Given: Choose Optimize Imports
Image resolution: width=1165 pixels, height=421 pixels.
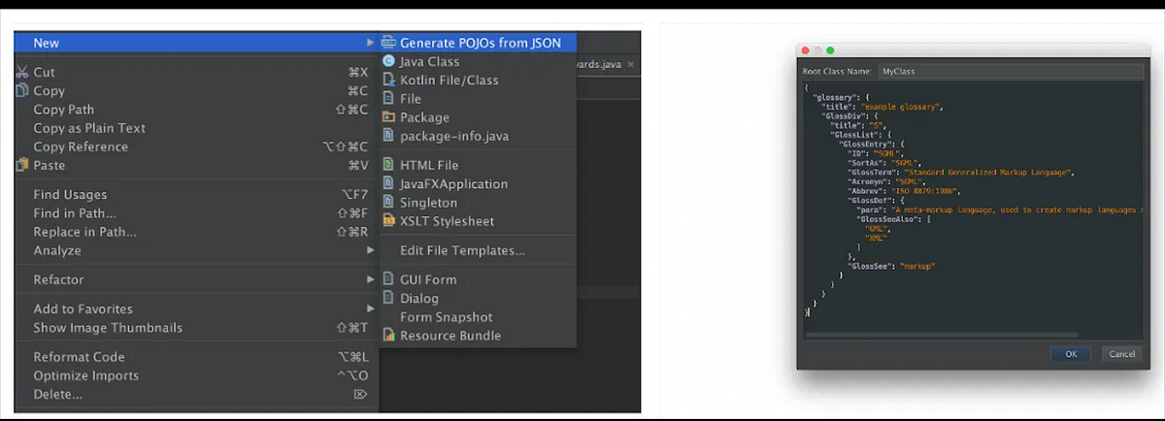Looking at the screenshot, I should tap(195, 375).
